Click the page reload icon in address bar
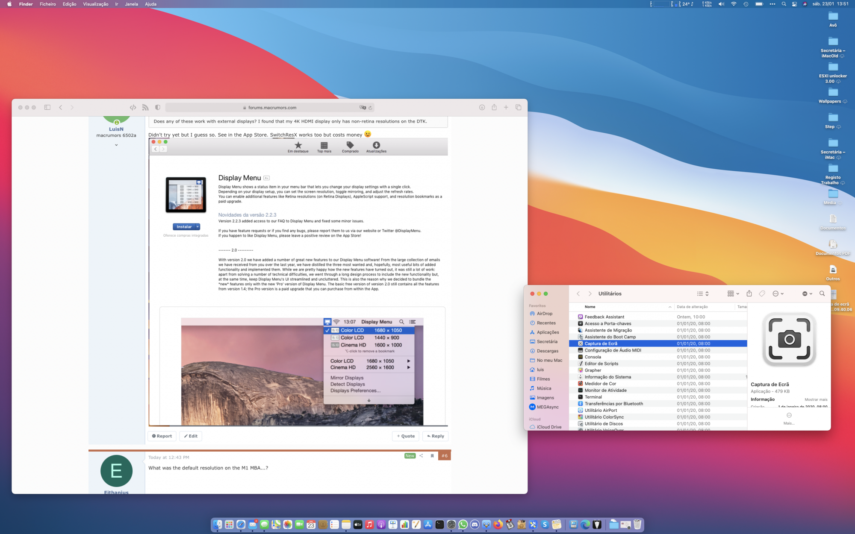The height and width of the screenshot is (534, 855). coord(371,108)
